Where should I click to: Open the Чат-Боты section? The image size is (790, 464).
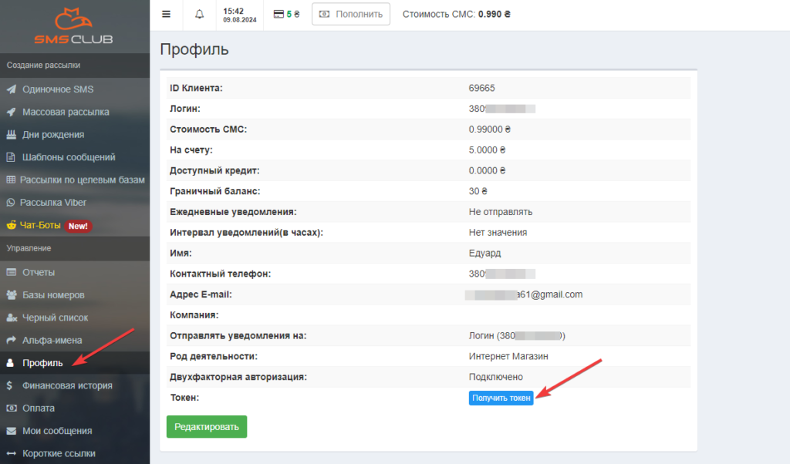tap(42, 226)
